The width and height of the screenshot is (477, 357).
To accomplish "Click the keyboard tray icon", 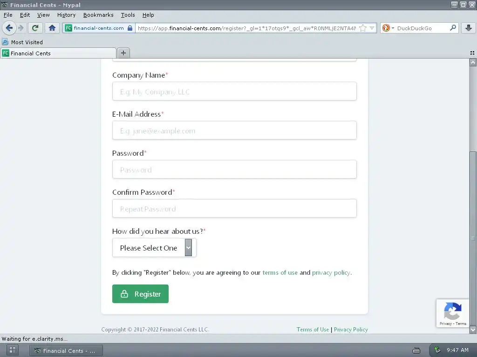I will pos(416,350).
